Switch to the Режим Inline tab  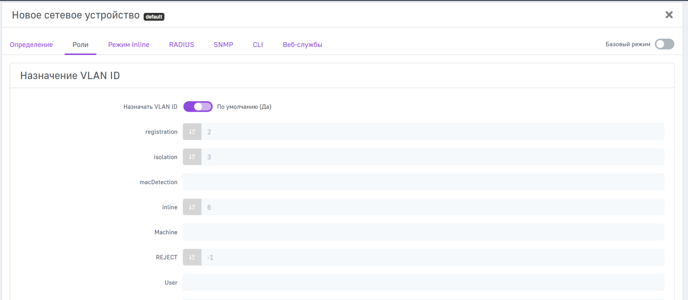click(x=129, y=45)
